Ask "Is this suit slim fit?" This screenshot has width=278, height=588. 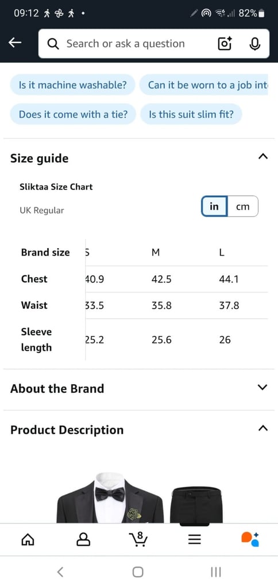point(191,114)
